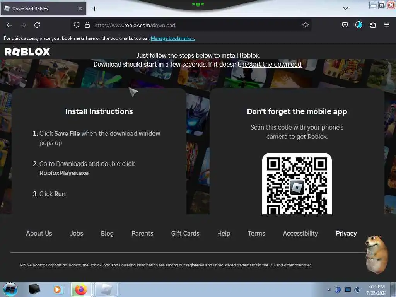Open the Firefox hamburger application menu
Screen dimensions: 396x297
pos(387,25)
